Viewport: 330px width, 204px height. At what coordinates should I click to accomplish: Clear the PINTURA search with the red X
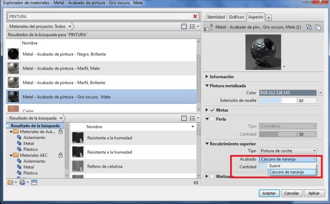pyautogui.click(x=195, y=16)
